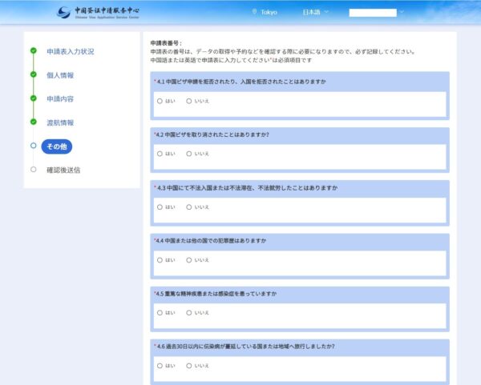Select はい for question 4.5 serious illness
This screenshot has height=385, width=481.
click(160, 313)
